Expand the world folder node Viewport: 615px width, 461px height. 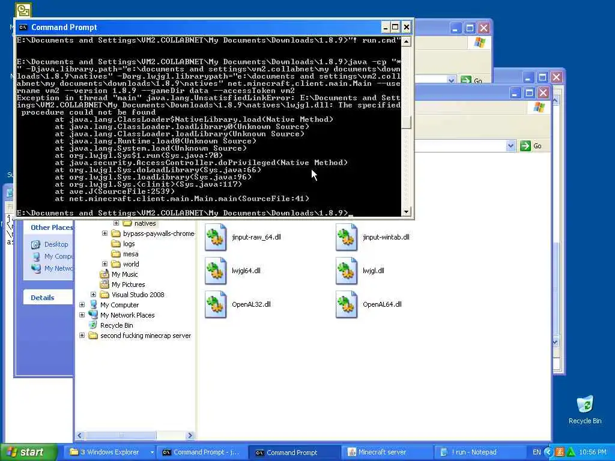(105, 264)
